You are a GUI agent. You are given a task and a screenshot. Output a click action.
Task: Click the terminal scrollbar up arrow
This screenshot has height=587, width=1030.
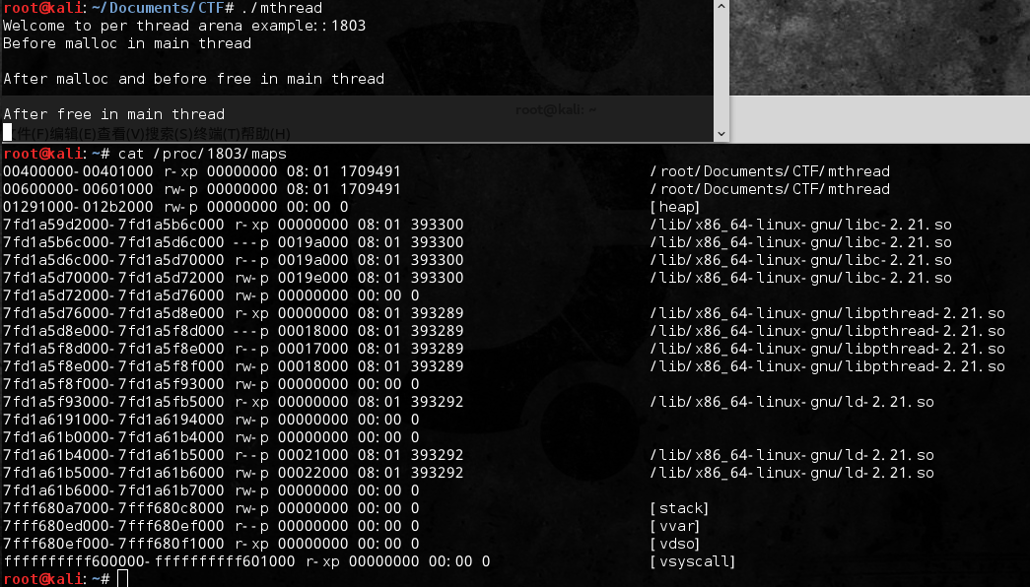point(721,9)
